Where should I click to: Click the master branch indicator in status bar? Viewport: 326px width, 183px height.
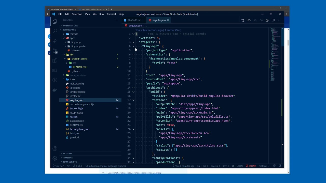tap(59, 166)
